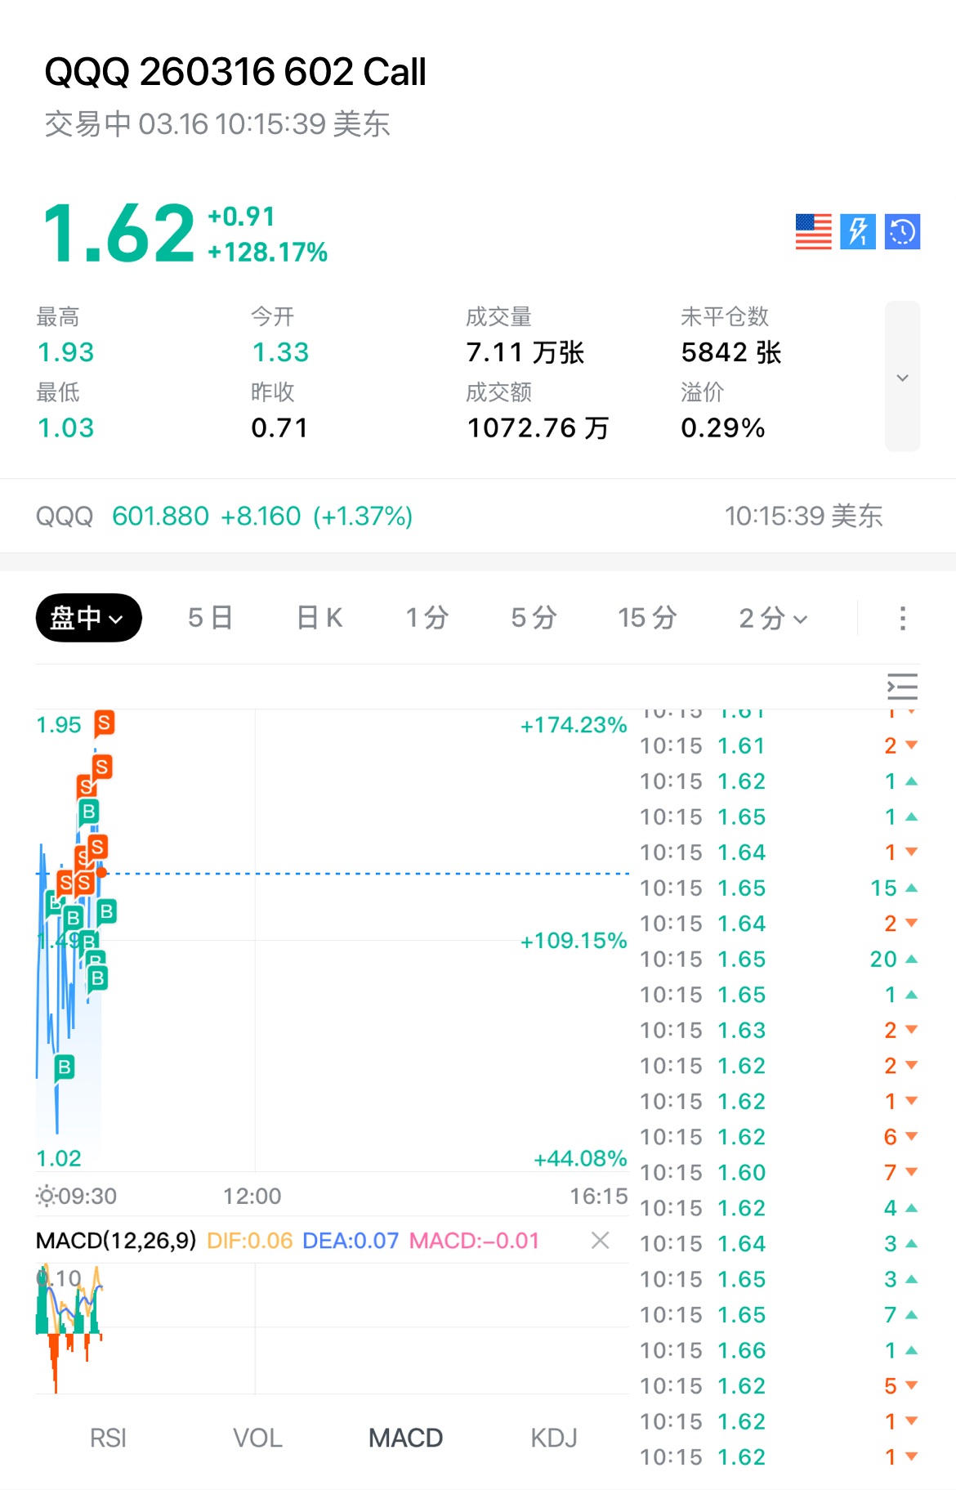Tap the US flag market icon
The image size is (956, 1490).
point(813,232)
